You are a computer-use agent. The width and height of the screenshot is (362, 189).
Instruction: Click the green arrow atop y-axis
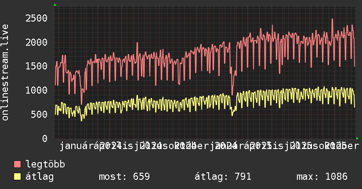click(x=55, y=5)
